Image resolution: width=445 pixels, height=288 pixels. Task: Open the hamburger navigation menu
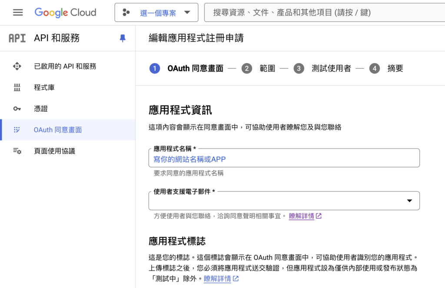point(18,13)
